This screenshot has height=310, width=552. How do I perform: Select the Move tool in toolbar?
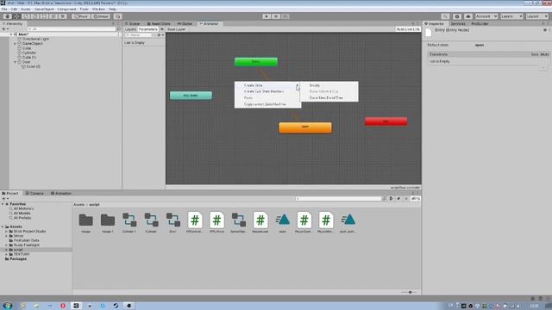coord(16,16)
